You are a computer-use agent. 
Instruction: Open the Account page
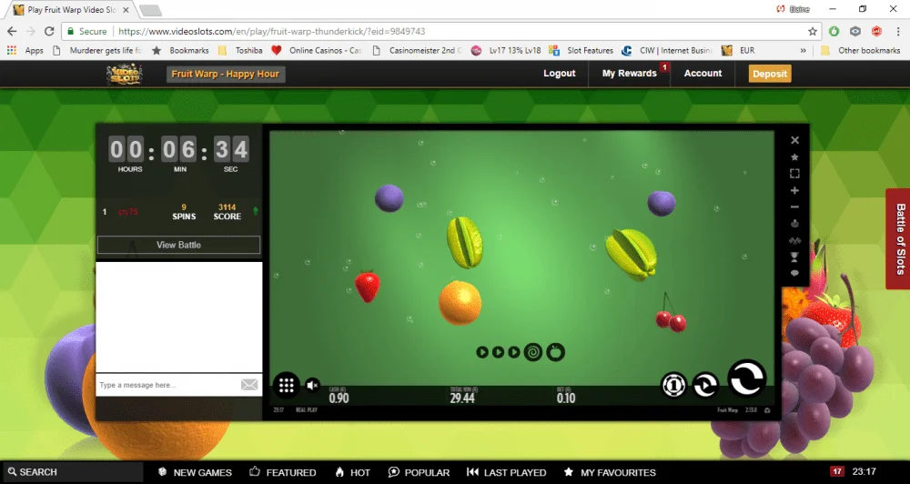703,73
